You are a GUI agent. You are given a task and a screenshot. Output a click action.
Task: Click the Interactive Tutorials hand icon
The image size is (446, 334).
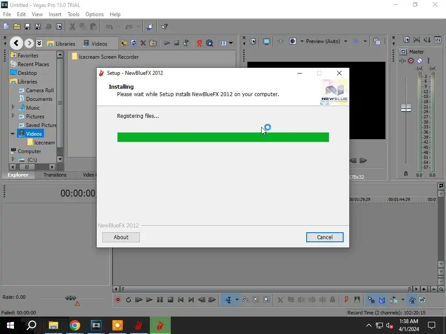(x=150, y=27)
